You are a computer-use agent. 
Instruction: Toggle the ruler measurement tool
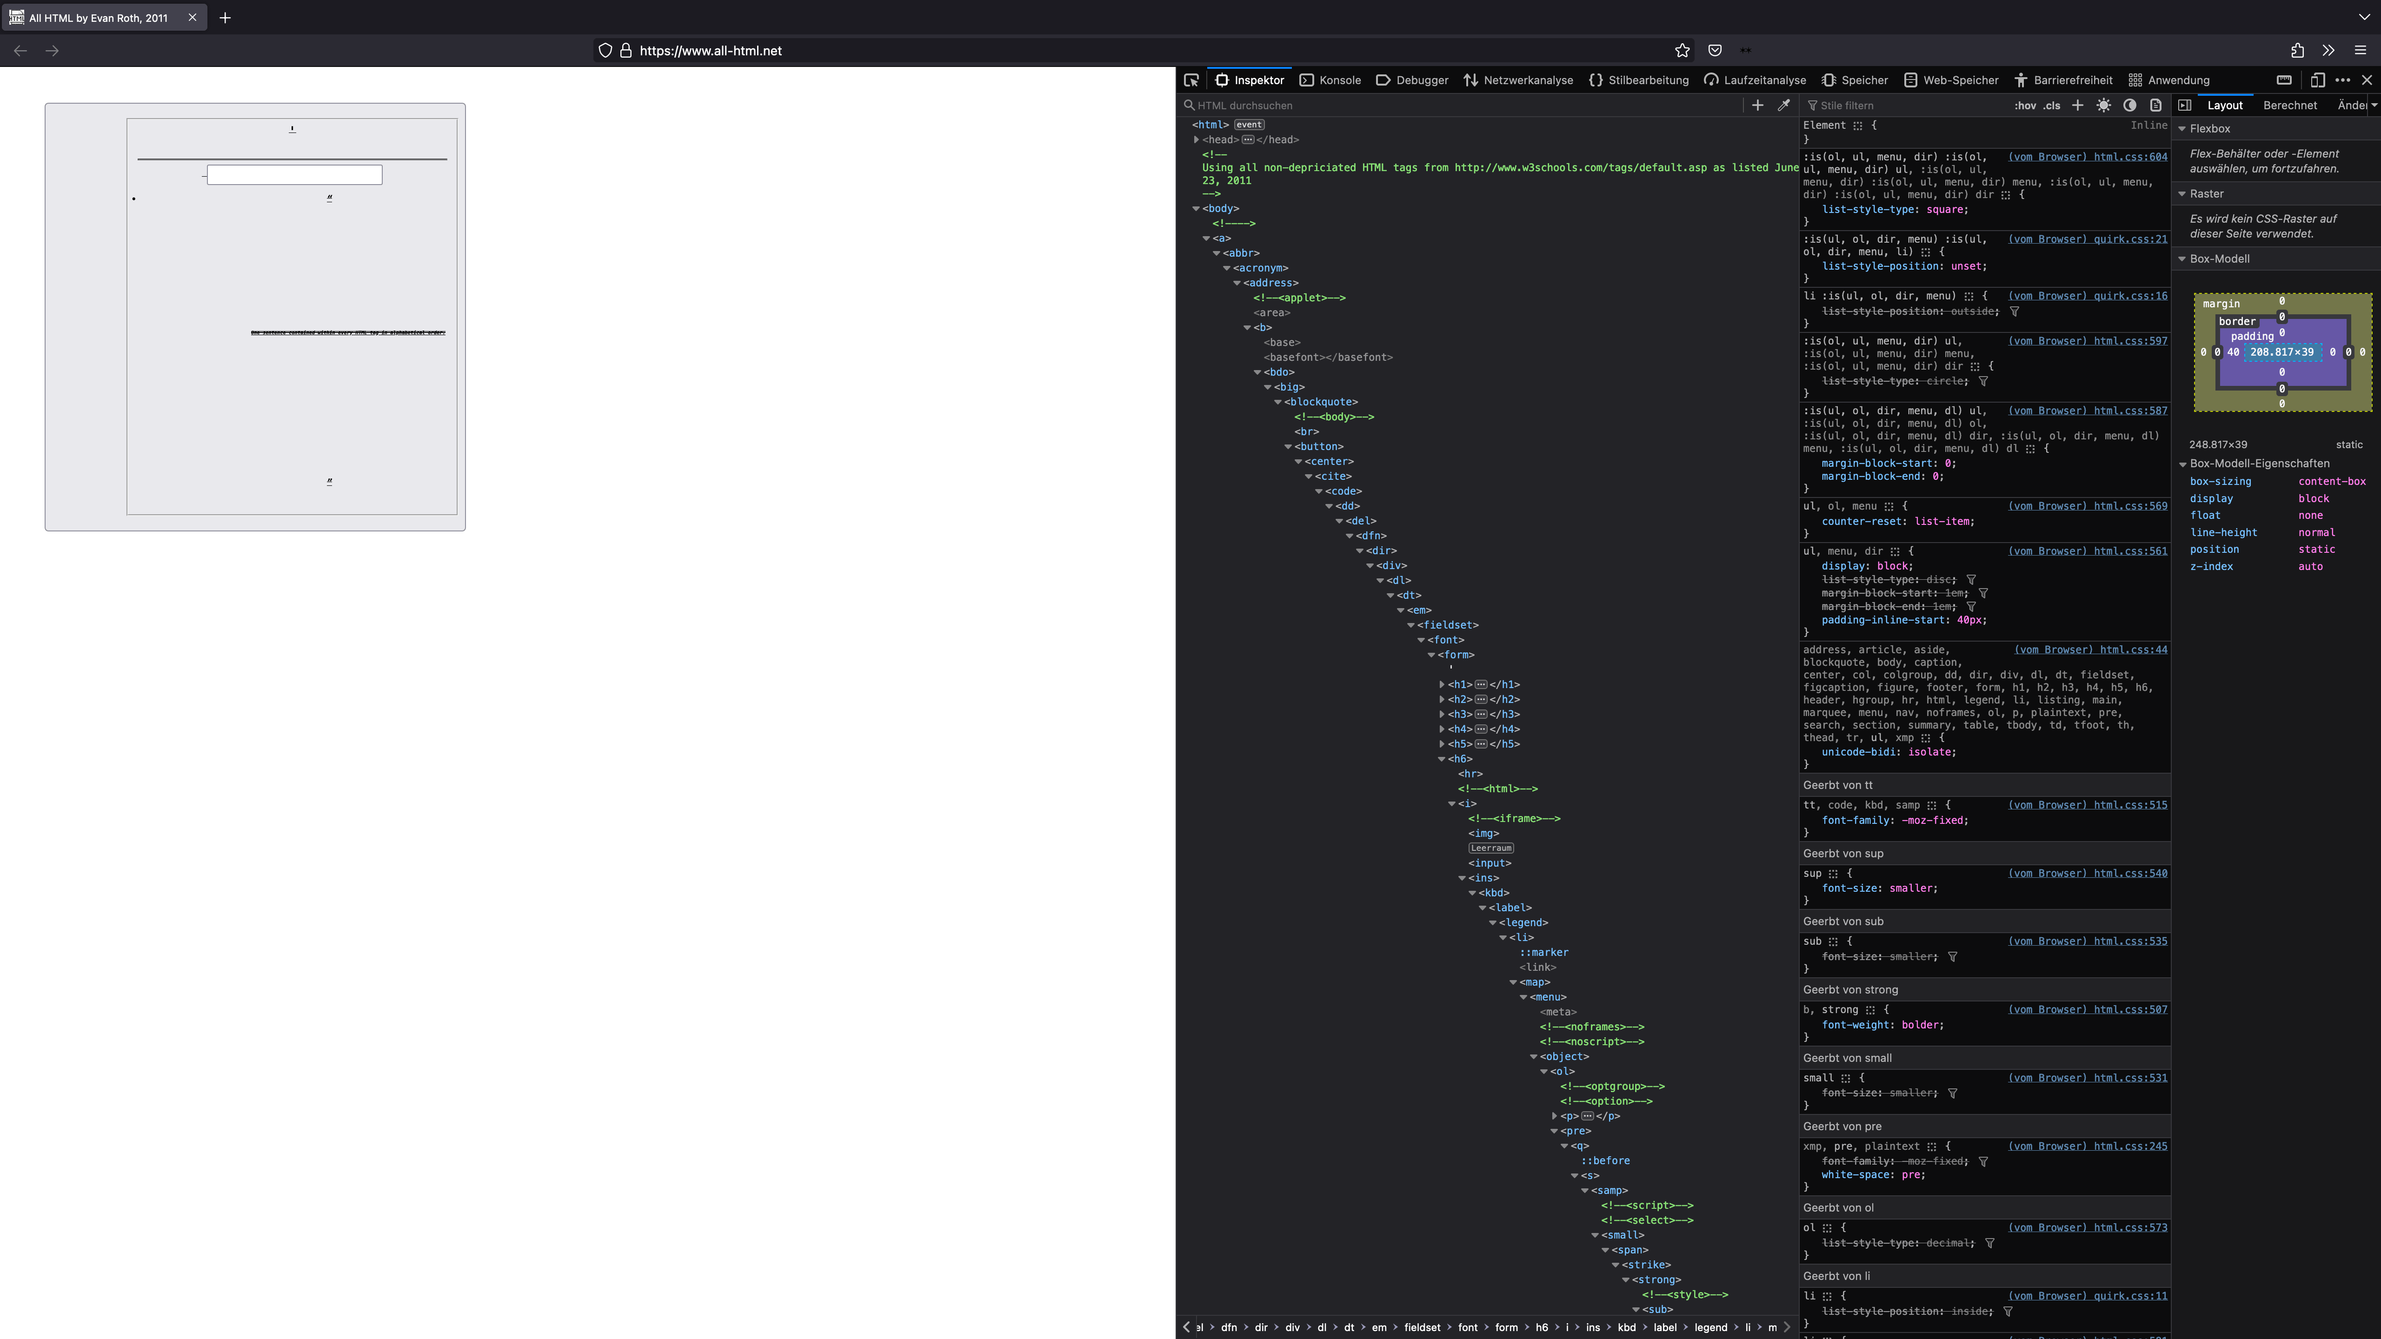pyautogui.click(x=2284, y=80)
